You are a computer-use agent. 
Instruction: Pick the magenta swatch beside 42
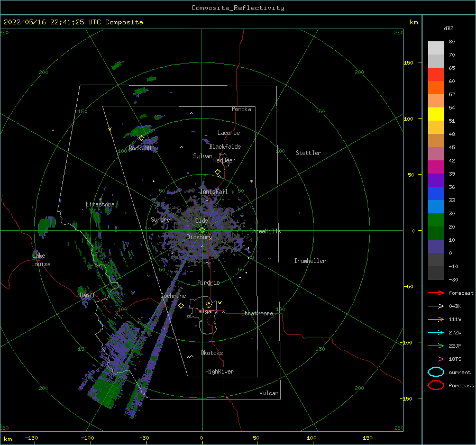pyautogui.click(x=436, y=167)
